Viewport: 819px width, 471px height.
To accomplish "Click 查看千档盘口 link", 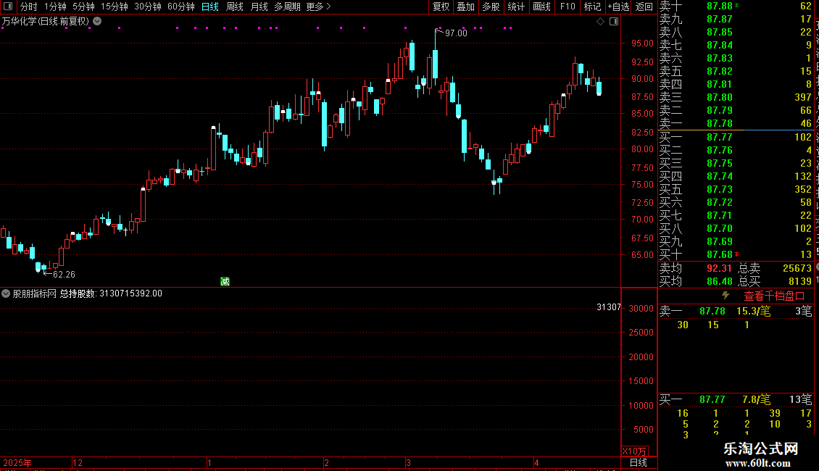I will (774, 296).
